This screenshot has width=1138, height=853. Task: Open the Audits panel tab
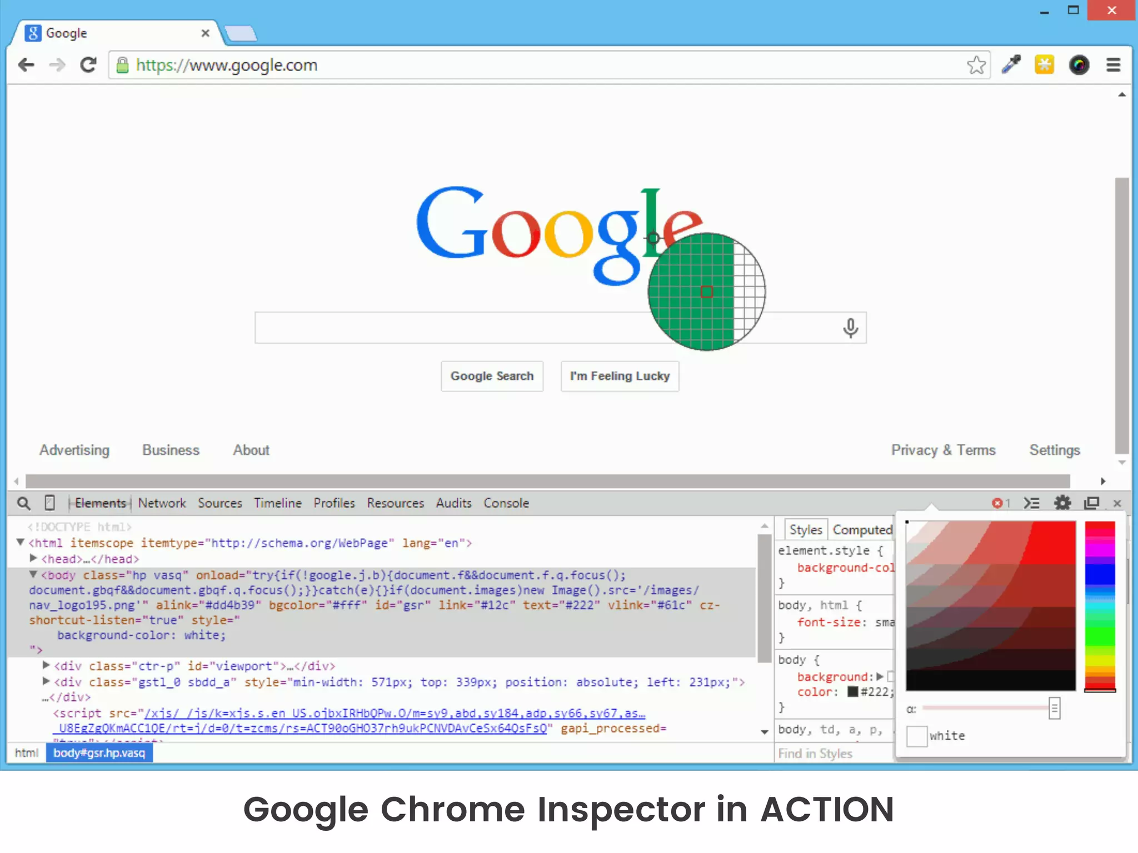coord(453,503)
